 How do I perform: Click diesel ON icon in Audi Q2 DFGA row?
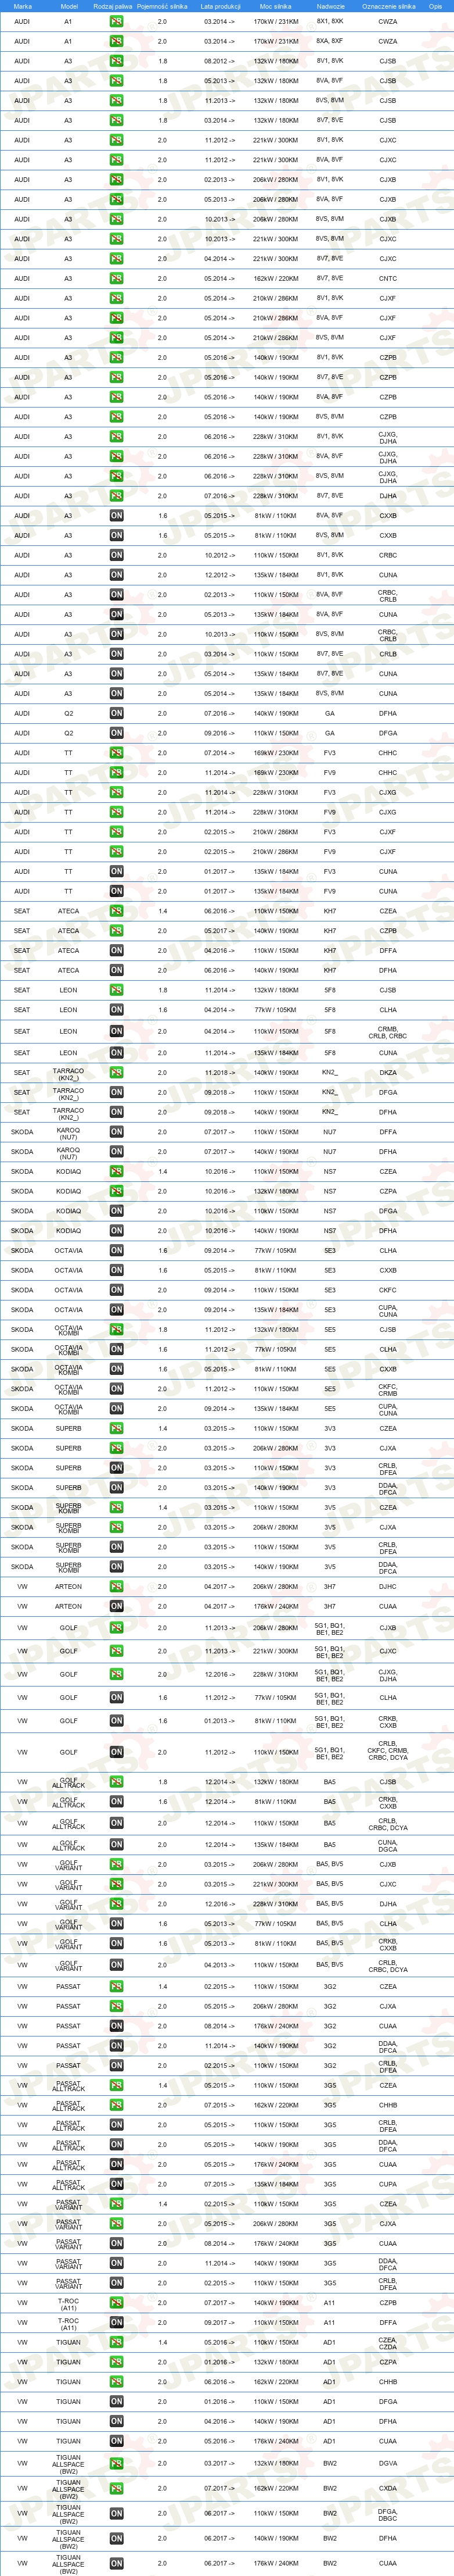point(117,733)
